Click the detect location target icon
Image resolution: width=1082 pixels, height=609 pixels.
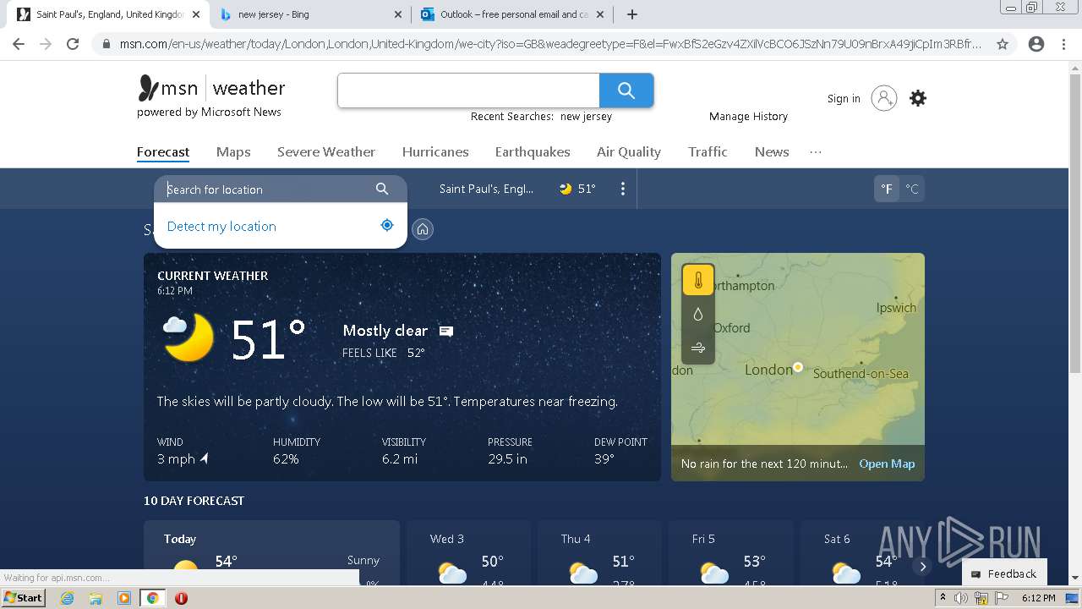387,225
